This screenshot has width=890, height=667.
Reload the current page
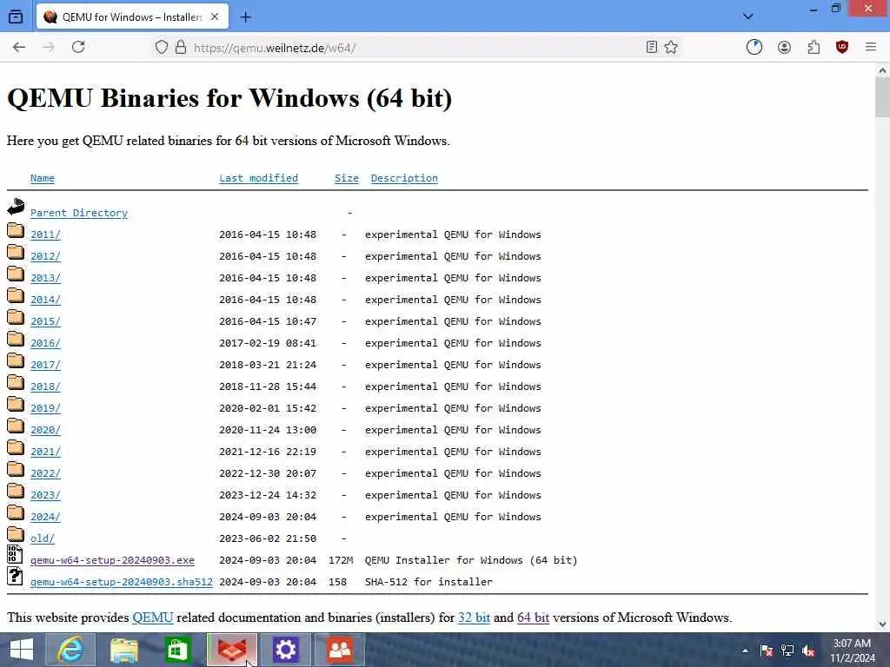tap(78, 47)
